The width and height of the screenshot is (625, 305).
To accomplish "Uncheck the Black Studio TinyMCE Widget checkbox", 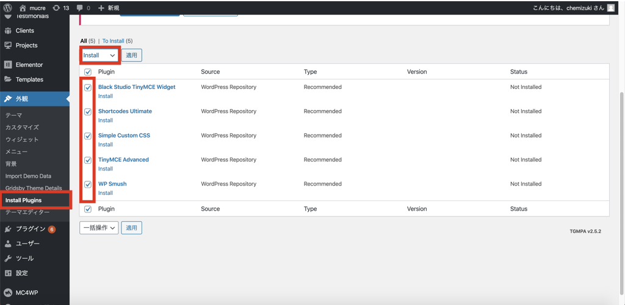I will pyautogui.click(x=88, y=88).
